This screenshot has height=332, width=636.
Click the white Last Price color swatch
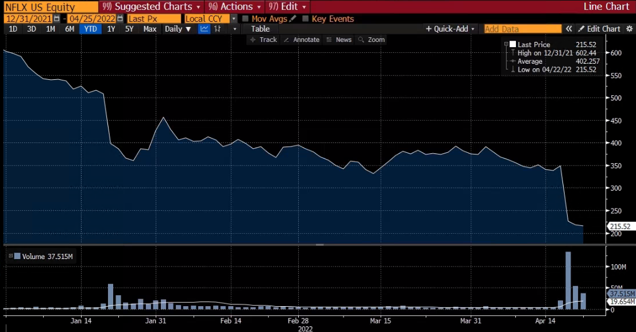(512, 44)
